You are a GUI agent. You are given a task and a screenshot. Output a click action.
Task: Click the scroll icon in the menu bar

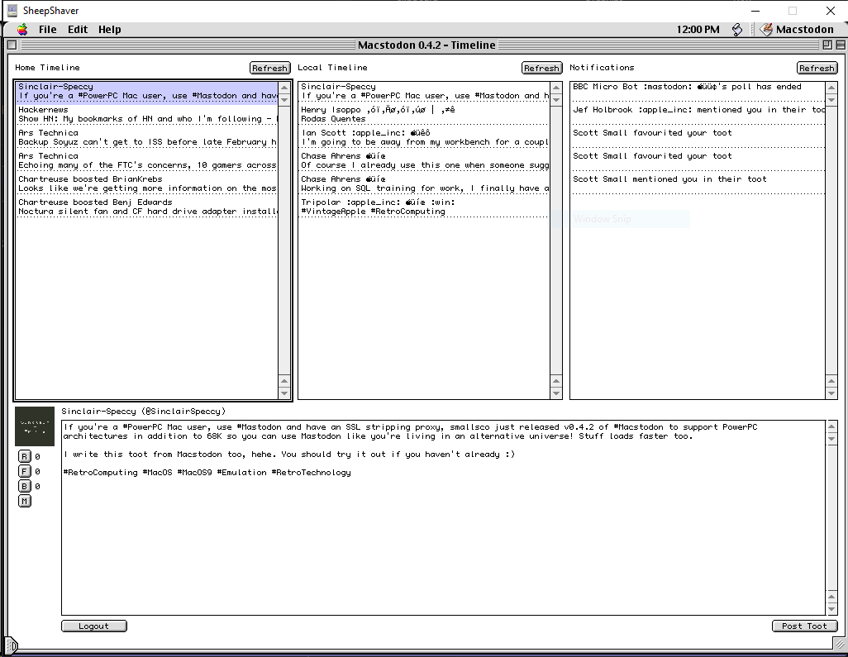(x=736, y=29)
